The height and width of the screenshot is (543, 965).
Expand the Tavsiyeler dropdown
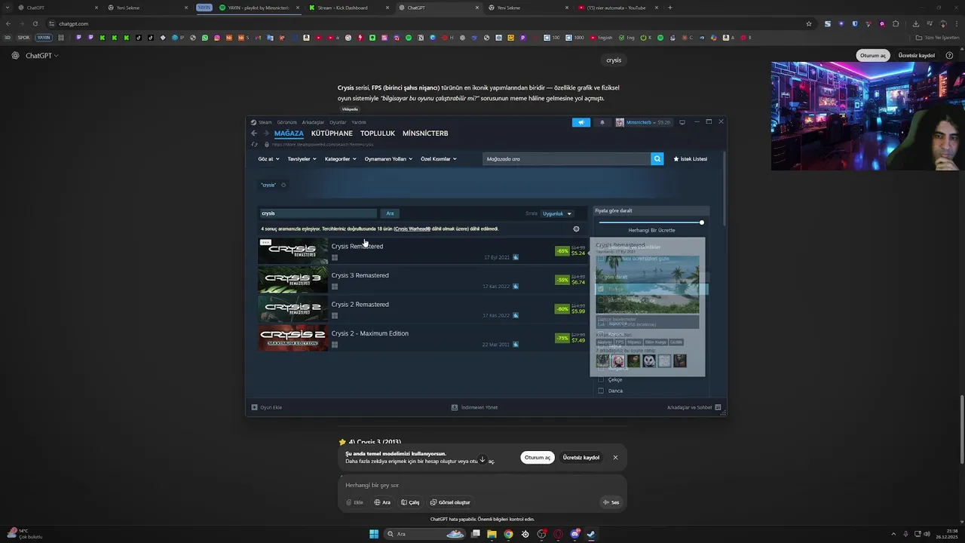tap(301, 159)
